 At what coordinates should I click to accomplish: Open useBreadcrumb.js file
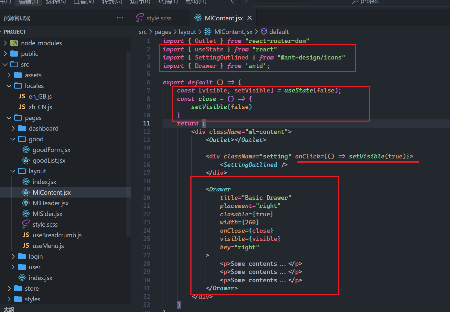point(57,235)
